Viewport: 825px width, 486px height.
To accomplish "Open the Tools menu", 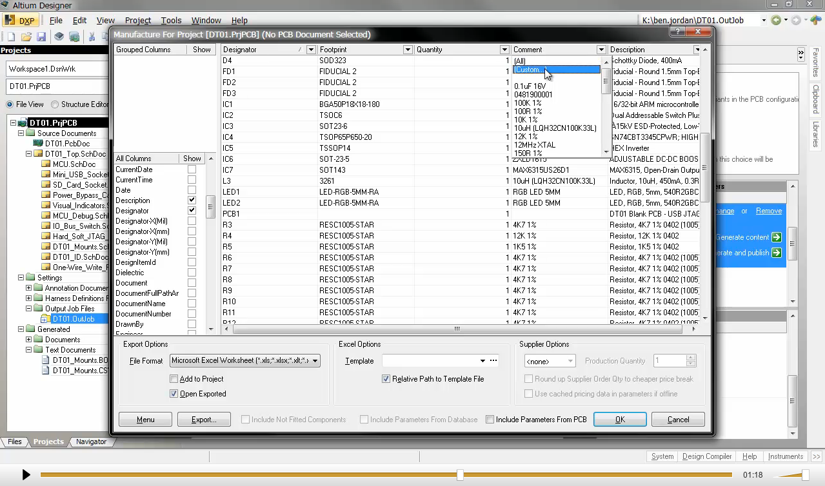I will [171, 21].
